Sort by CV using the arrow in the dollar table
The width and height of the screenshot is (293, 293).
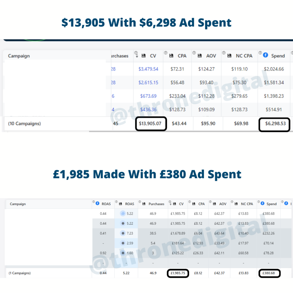tap(136, 56)
